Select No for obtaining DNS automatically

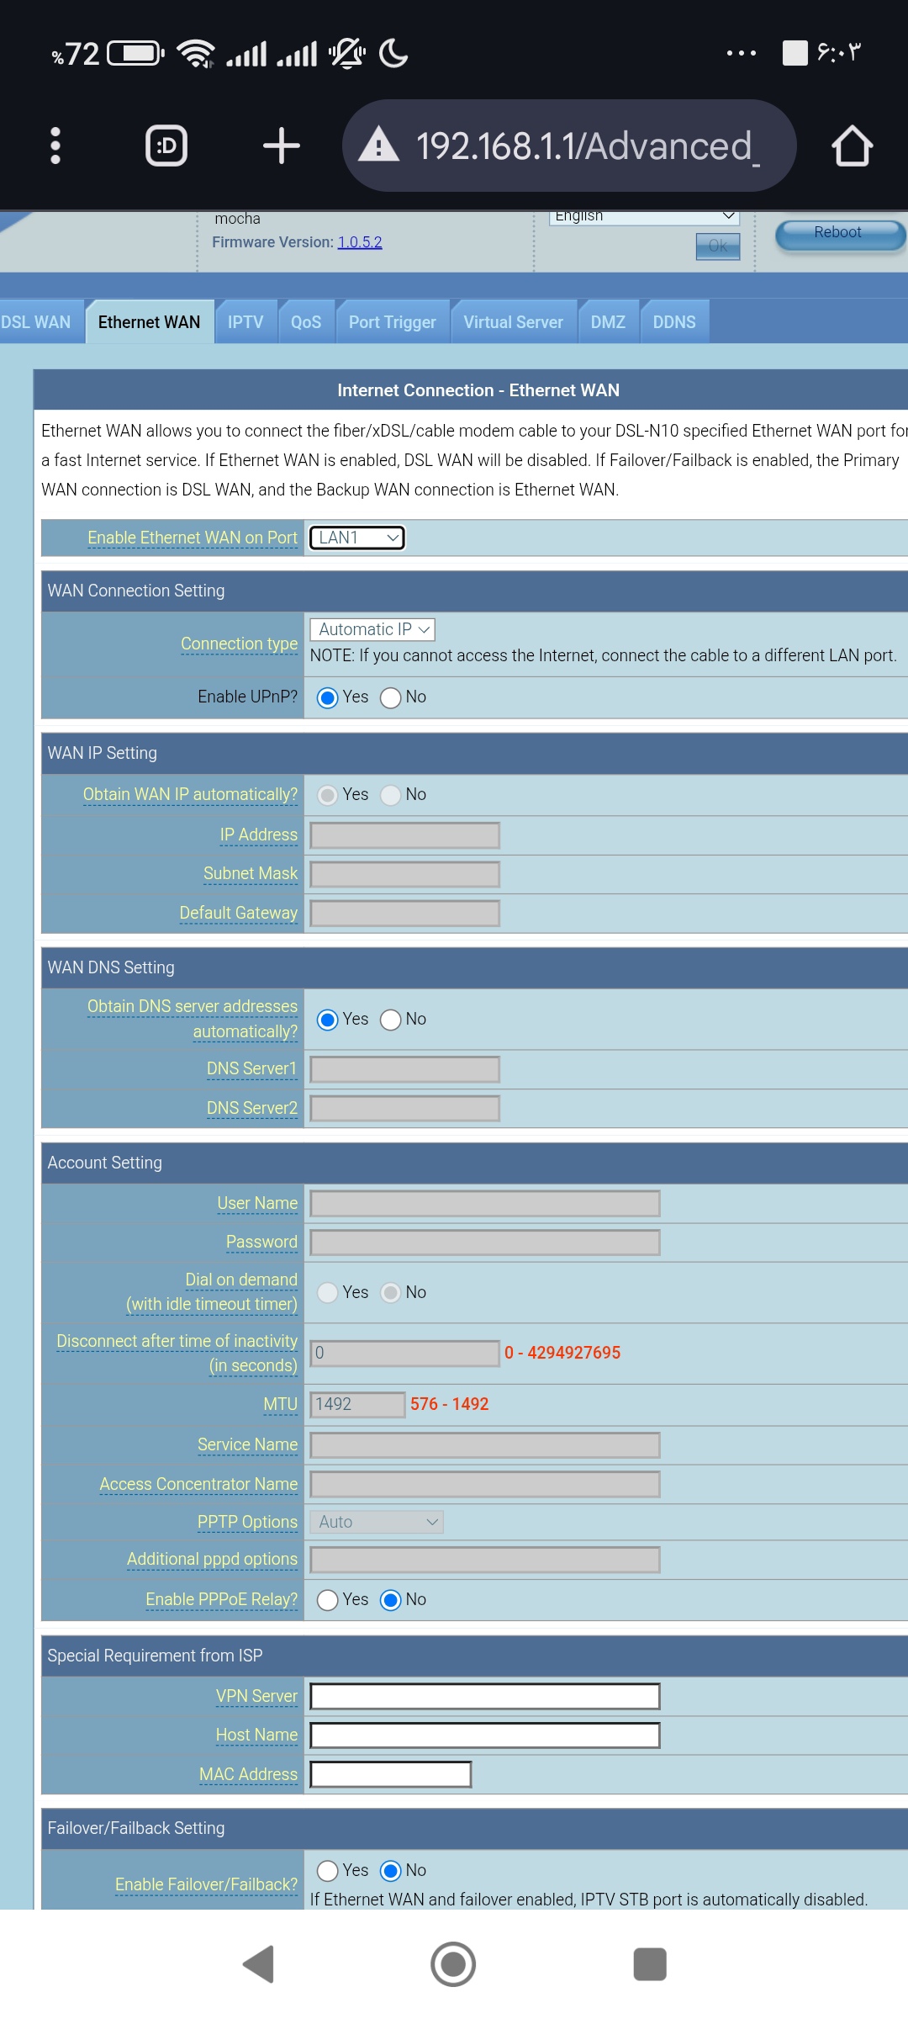coord(391,1020)
